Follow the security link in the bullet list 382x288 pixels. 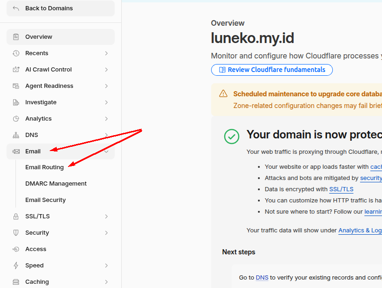tap(371, 178)
